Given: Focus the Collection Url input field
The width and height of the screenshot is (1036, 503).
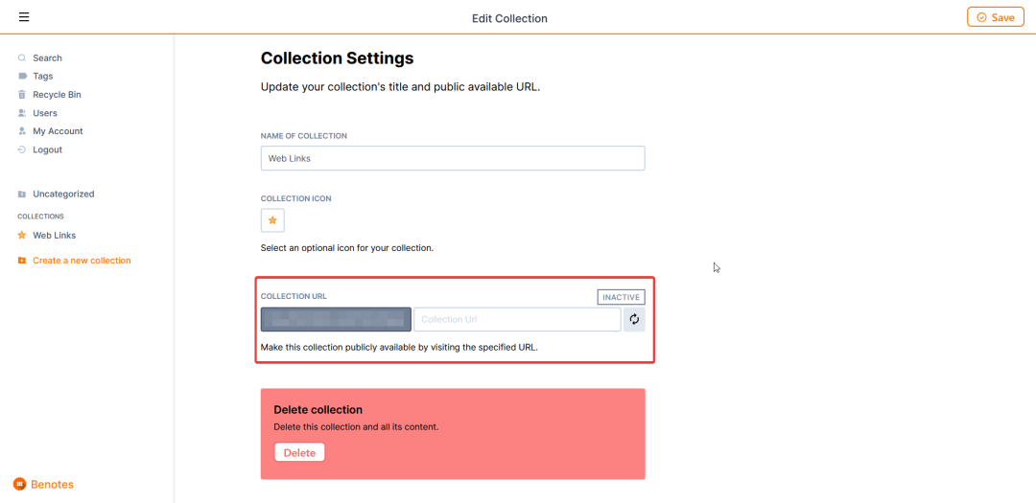Looking at the screenshot, I should pyautogui.click(x=517, y=319).
